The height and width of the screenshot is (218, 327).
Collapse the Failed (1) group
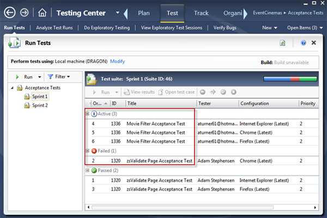[x=88, y=150]
